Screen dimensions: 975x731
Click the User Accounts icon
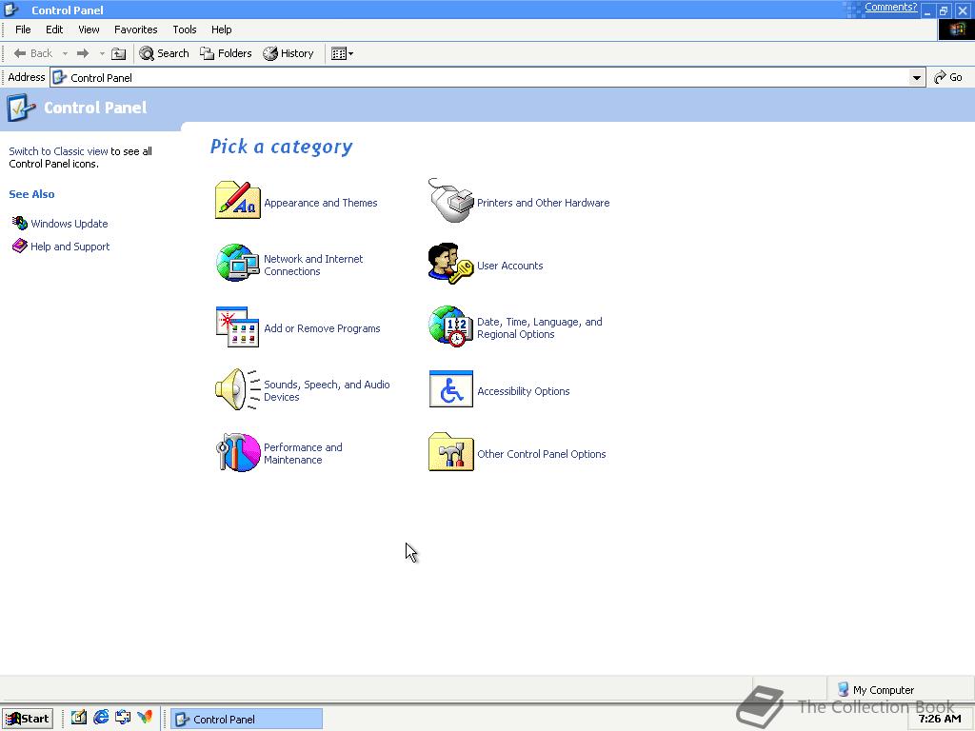tap(450, 264)
